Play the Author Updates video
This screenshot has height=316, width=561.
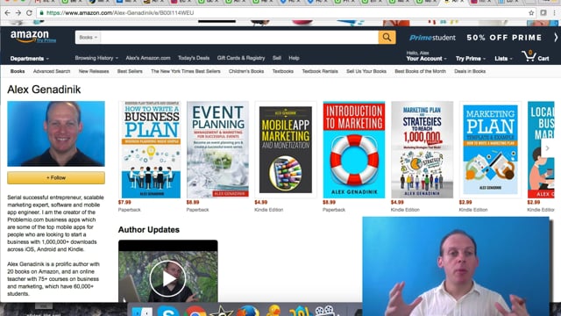pyautogui.click(x=167, y=278)
